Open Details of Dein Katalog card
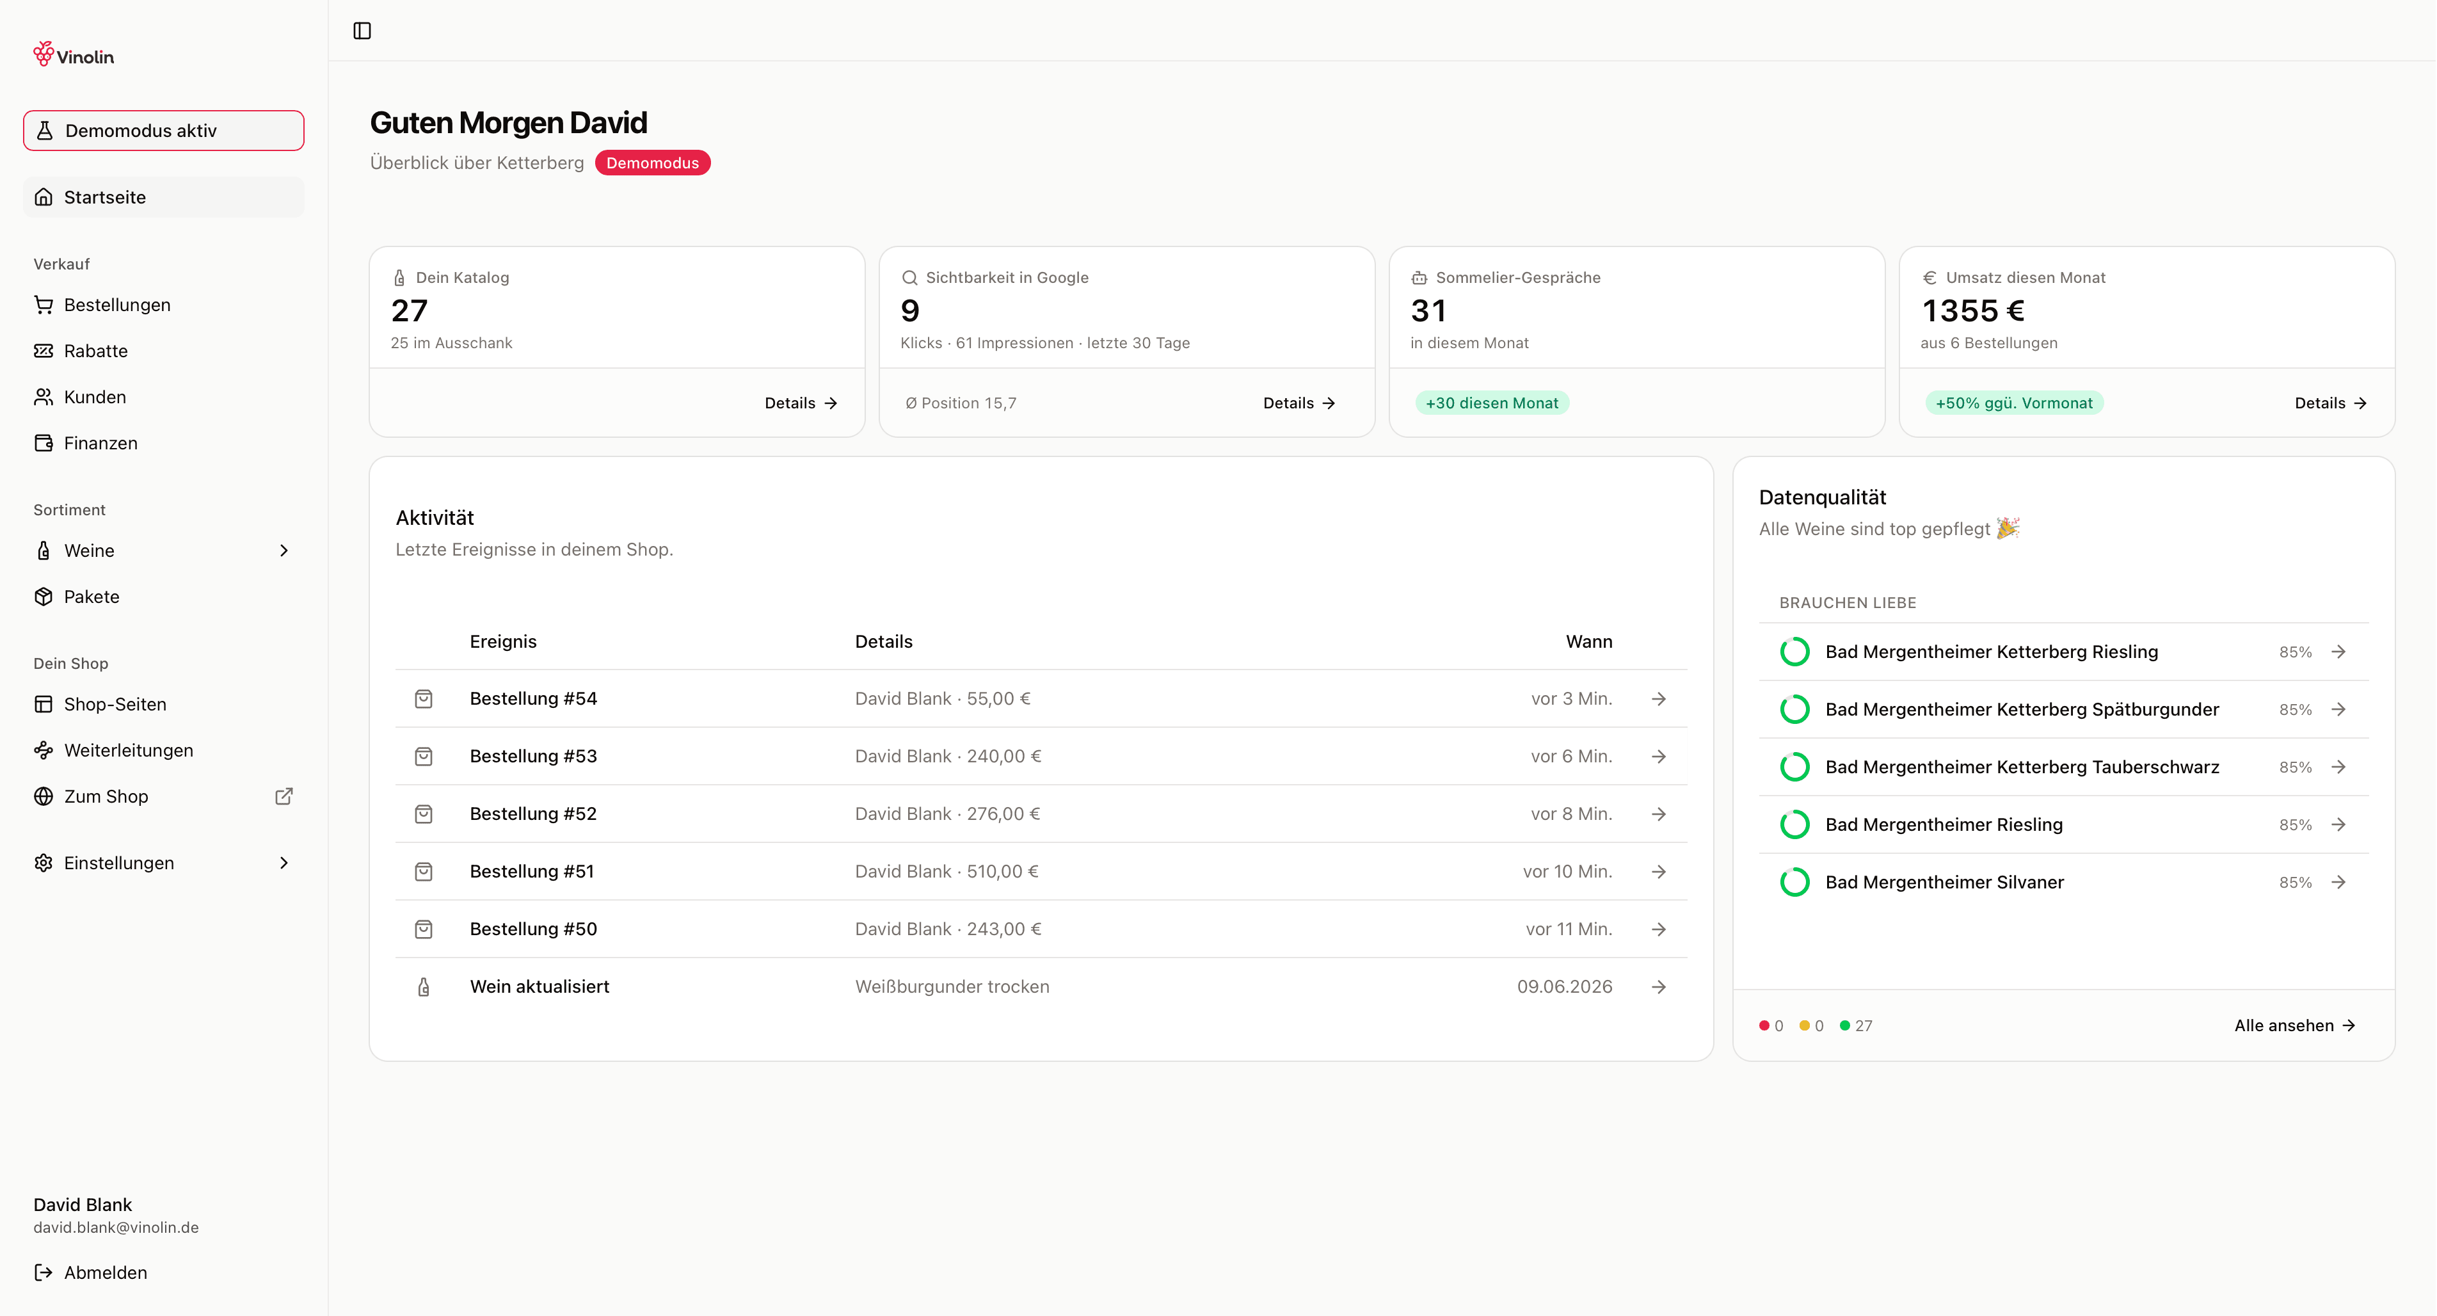This screenshot has width=2437, height=1316. coord(801,403)
